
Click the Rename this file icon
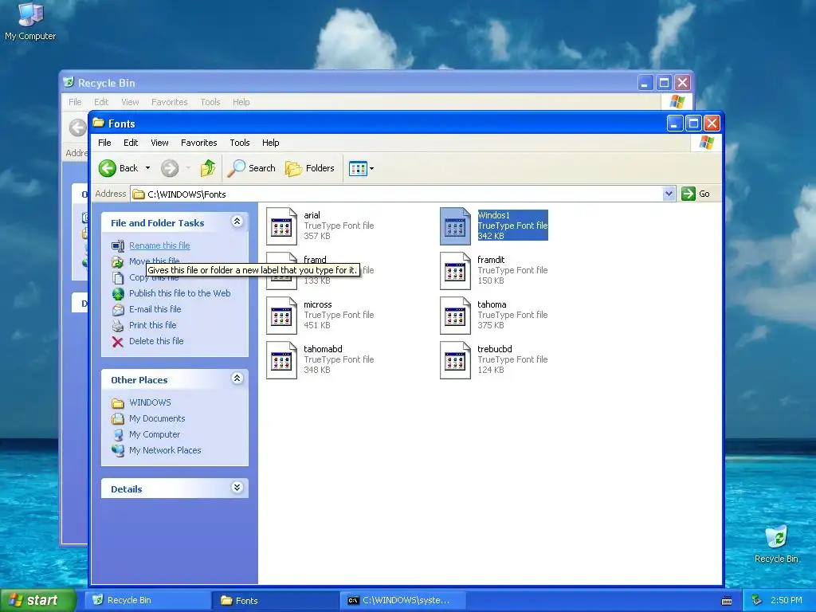(x=118, y=245)
